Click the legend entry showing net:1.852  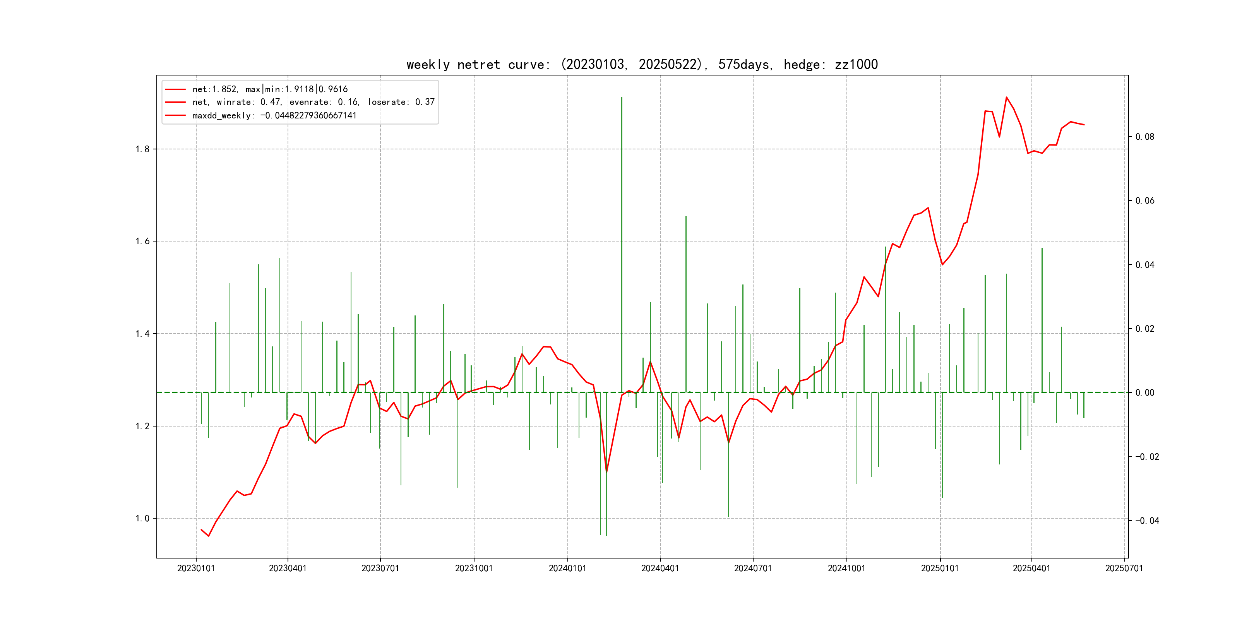[270, 89]
